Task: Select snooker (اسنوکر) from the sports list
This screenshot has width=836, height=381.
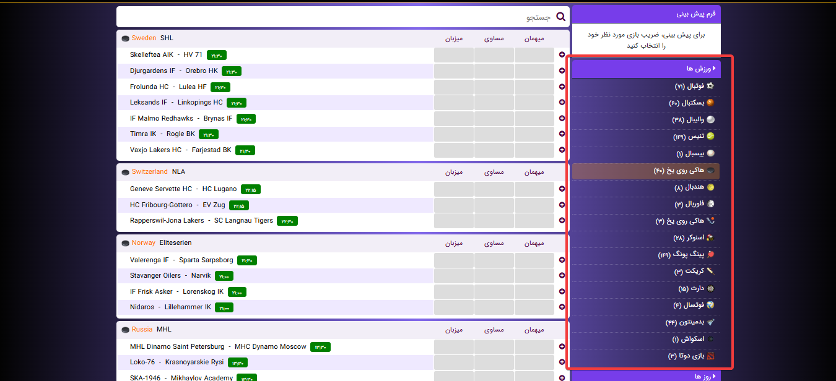Action: point(689,238)
